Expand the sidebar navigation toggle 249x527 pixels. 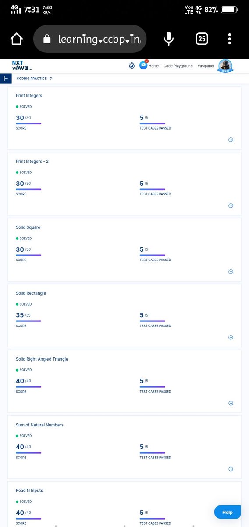pos(6,79)
